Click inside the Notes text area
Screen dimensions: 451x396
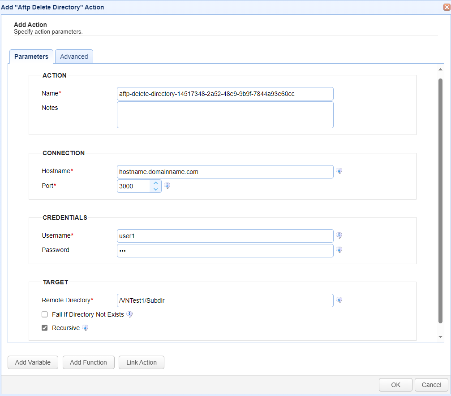coord(225,115)
